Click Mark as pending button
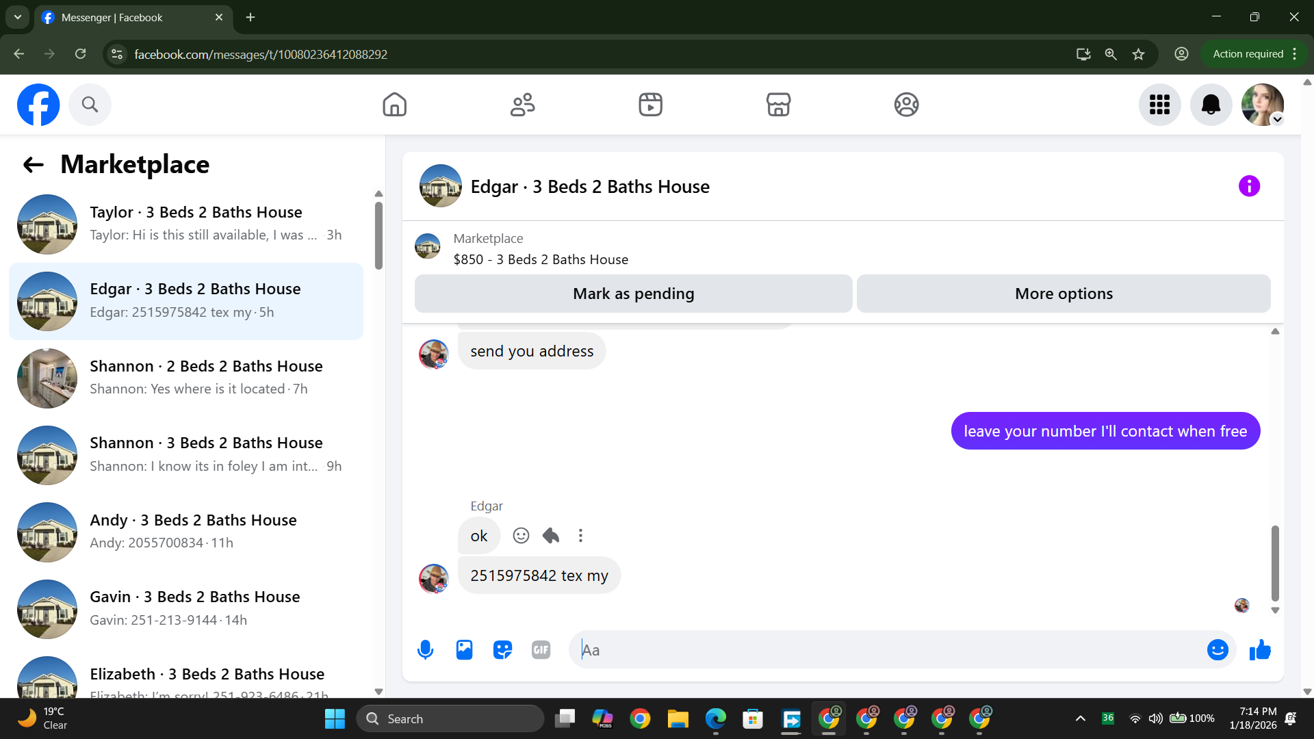The image size is (1314, 739). tap(633, 294)
